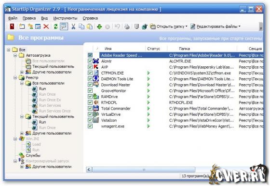Open the Инструменты menu
The height and width of the screenshot is (186, 270).
(x=65, y=18)
